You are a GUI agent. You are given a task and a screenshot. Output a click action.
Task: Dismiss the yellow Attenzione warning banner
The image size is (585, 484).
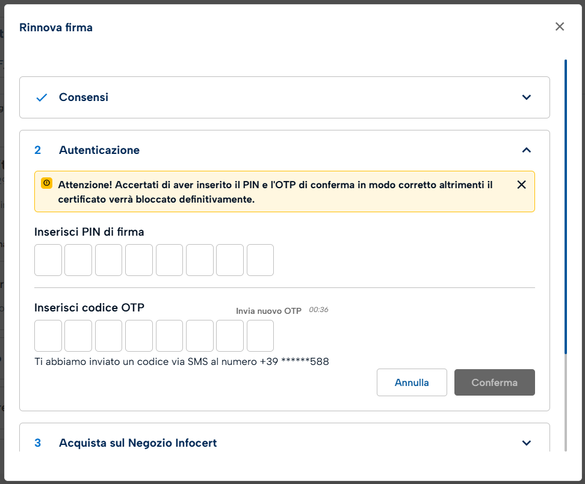tap(522, 185)
